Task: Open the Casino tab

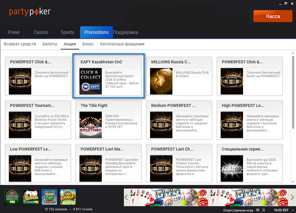Action: (x=41, y=32)
